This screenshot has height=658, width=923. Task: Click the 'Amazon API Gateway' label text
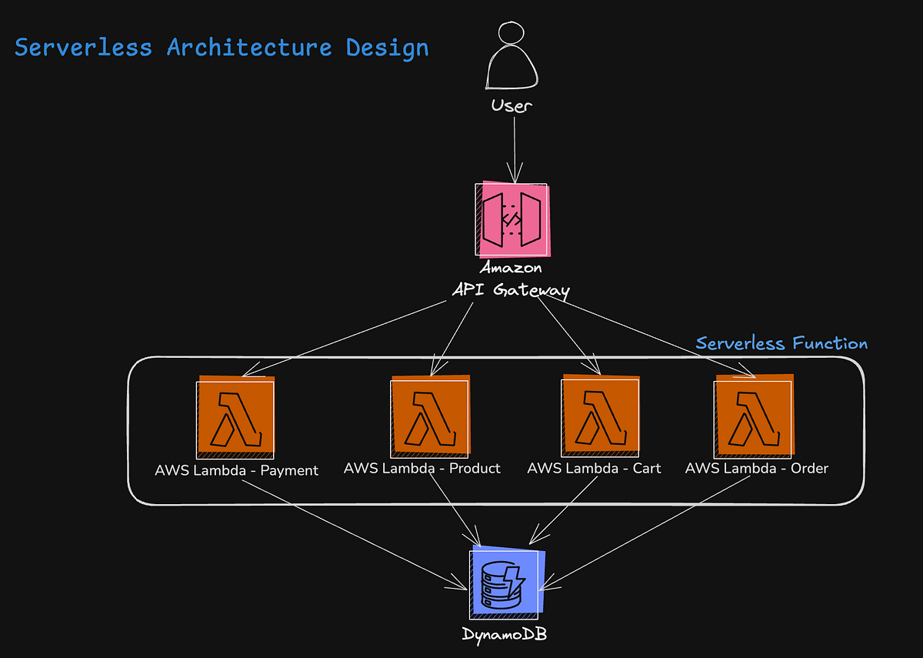(x=512, y=281)
